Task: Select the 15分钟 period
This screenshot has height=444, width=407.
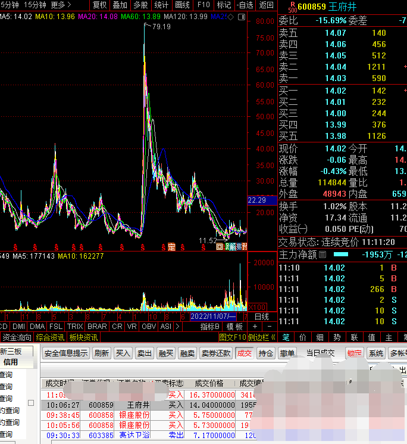Action: 35,5
